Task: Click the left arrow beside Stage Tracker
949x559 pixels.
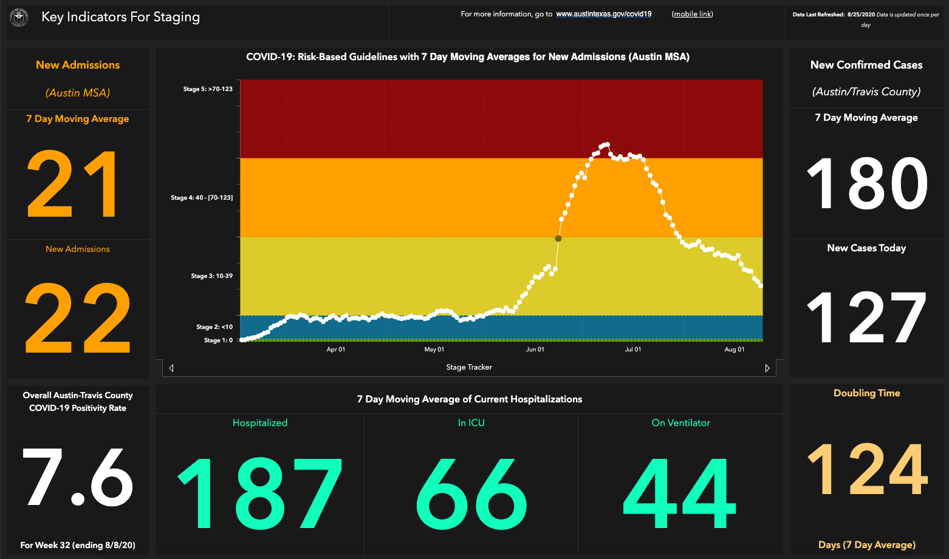Action: [171, 368]
